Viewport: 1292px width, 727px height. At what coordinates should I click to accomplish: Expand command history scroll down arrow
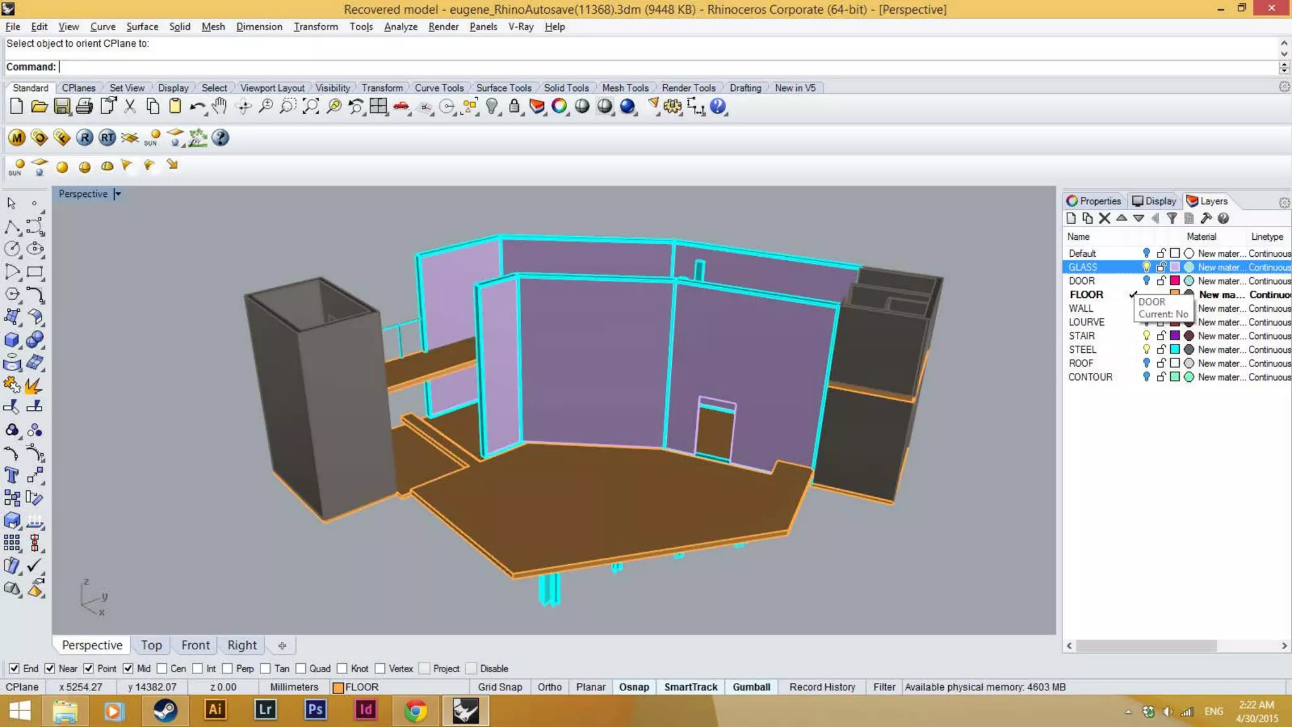(x=1284, y=54)
